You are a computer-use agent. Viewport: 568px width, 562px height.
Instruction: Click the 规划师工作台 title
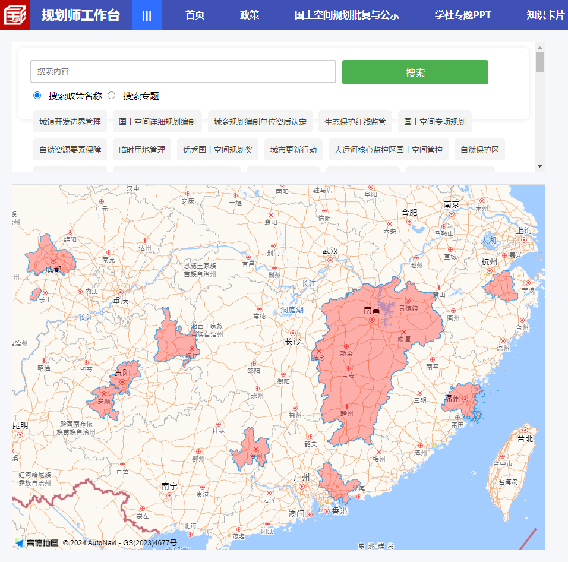[80, 15]
